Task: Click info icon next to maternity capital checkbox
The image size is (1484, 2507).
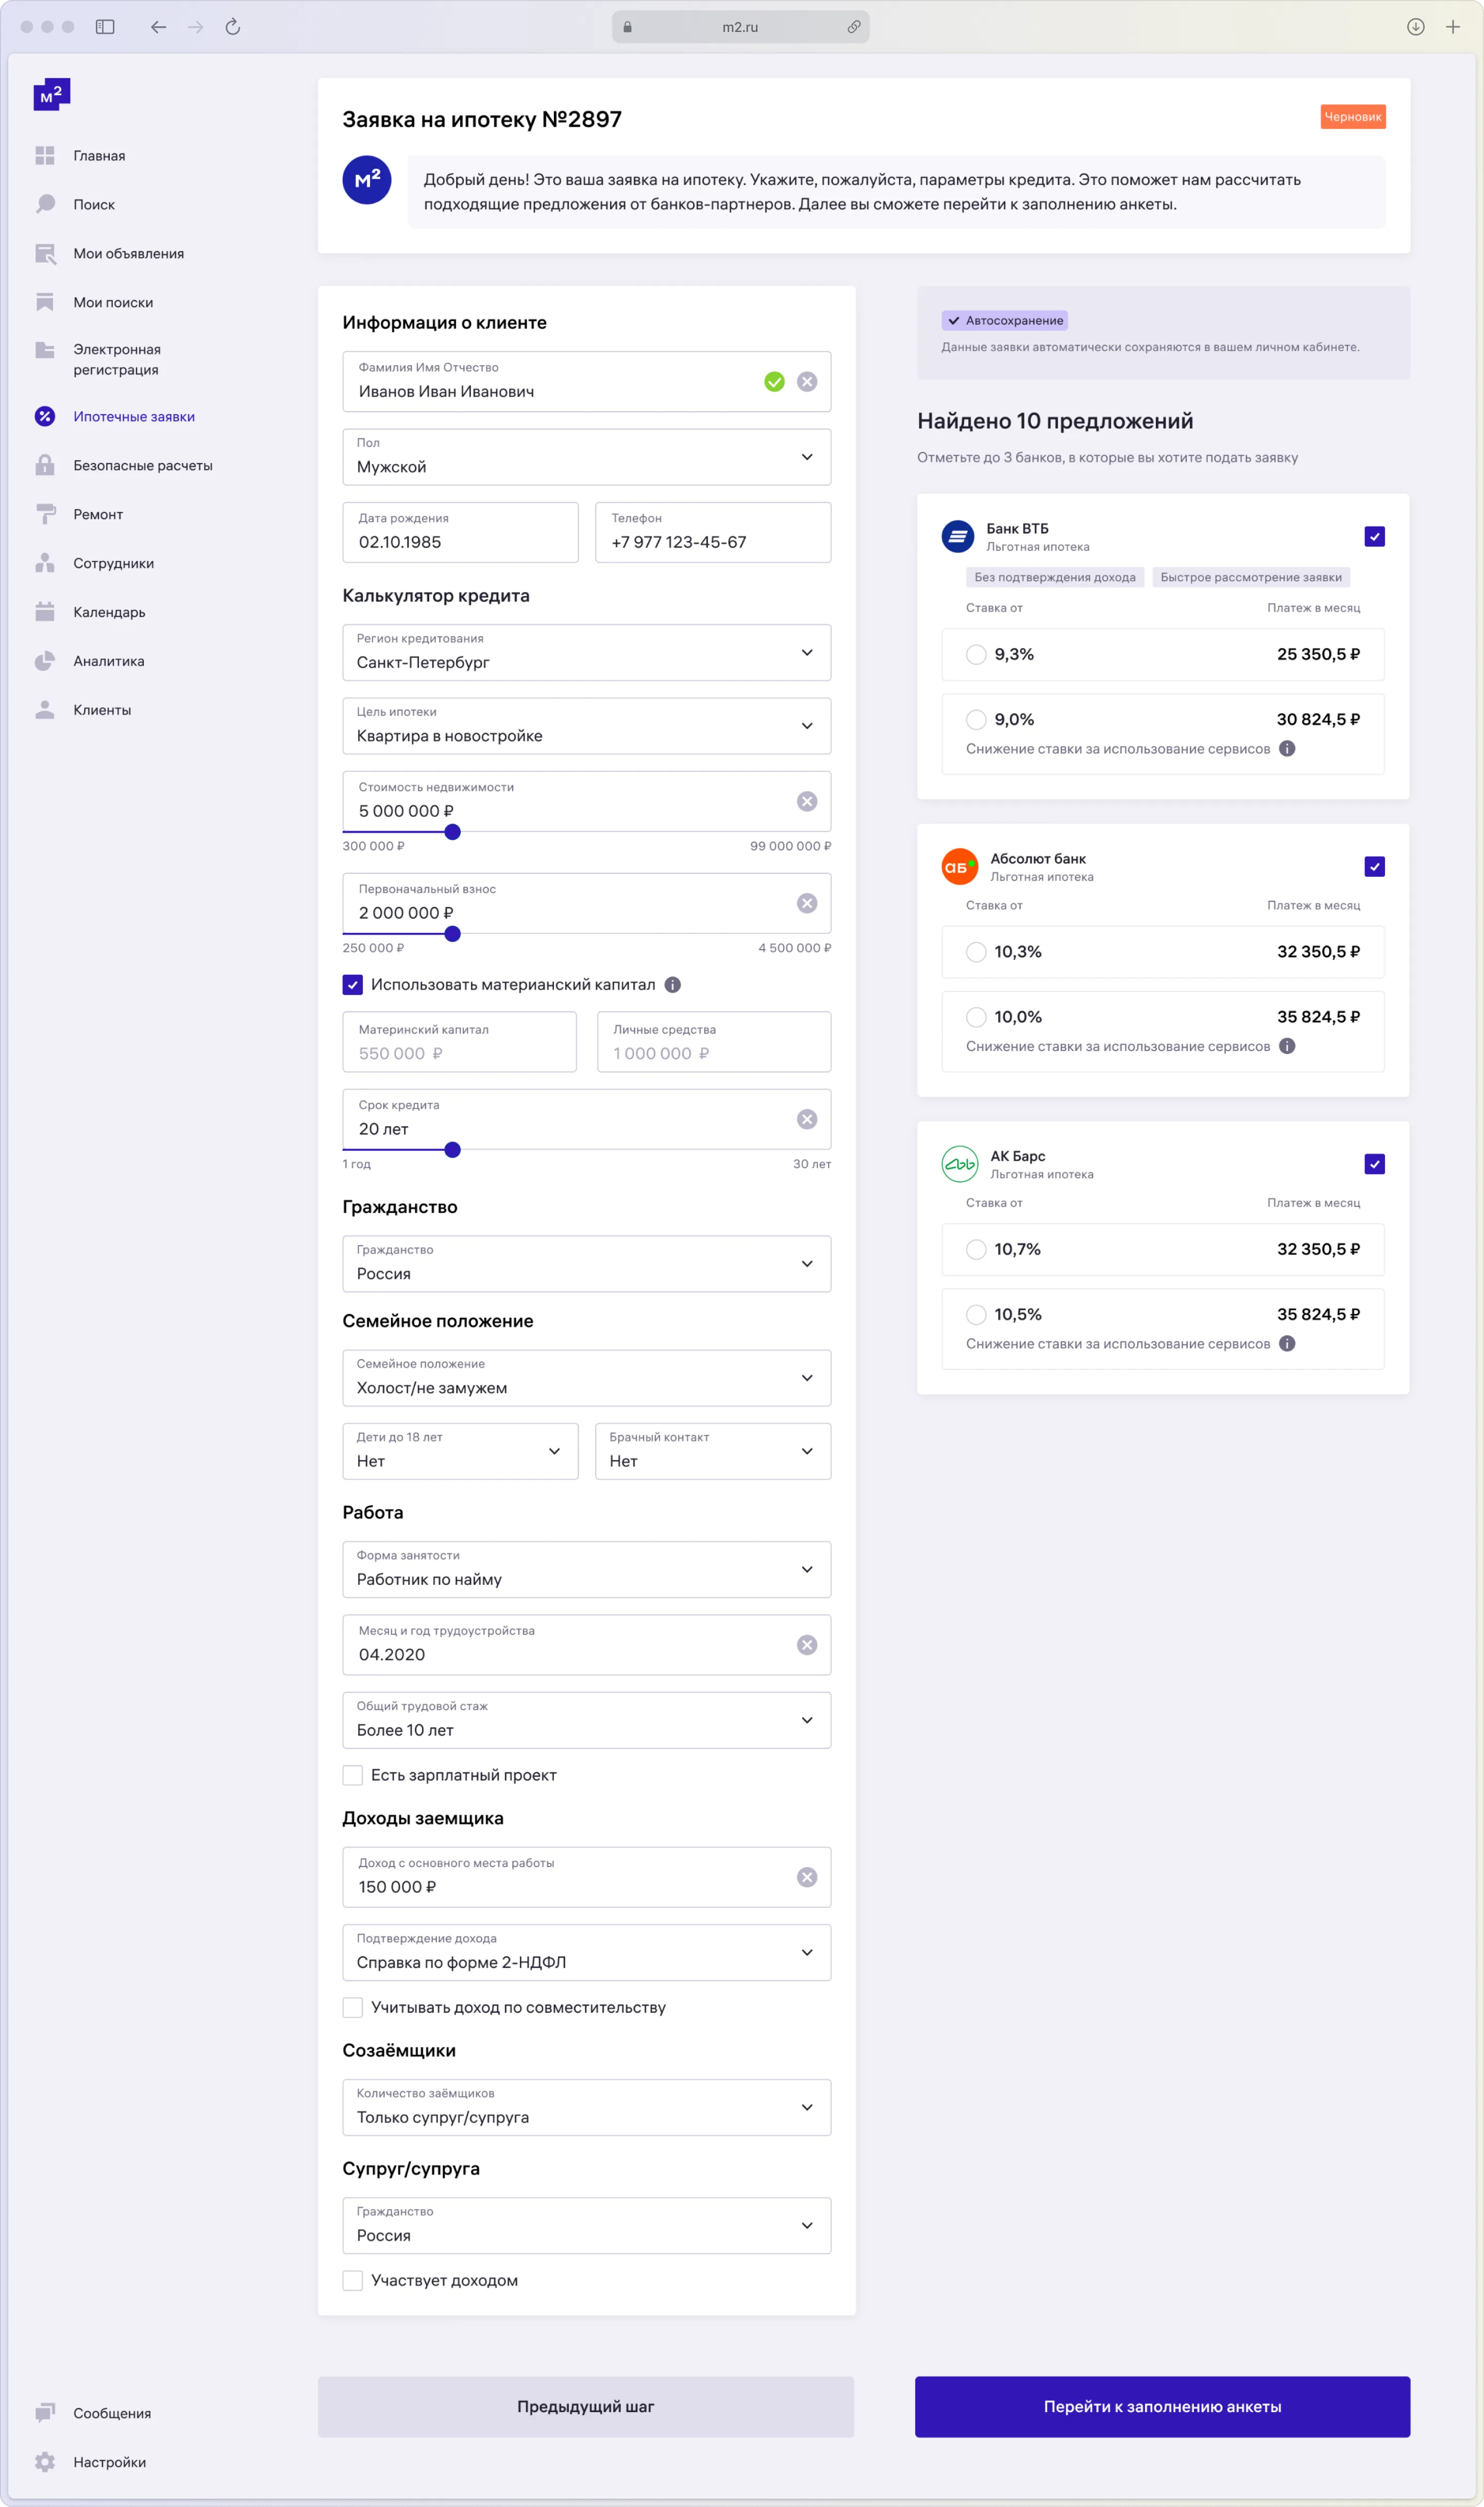Action: (673, 985)
